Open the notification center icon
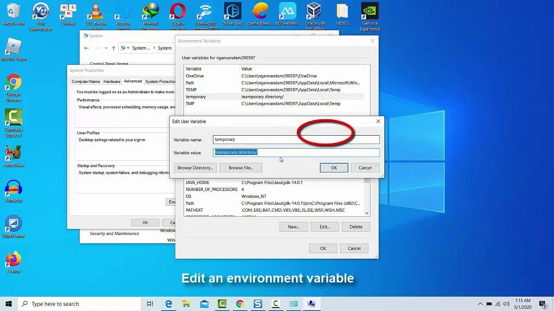The height and width of the screenshot is (311, 554). (x=543, y=304)
